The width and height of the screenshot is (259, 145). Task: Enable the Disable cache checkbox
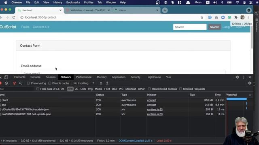pos(49,83)
